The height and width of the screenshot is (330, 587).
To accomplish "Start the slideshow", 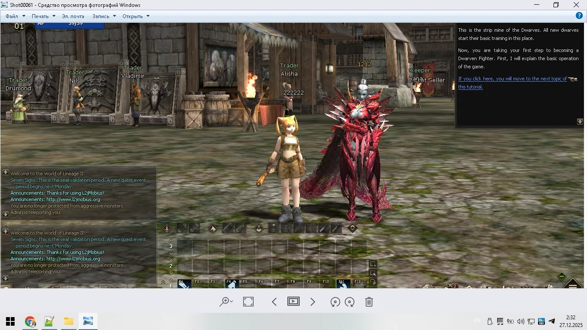I will coord(293,302).
